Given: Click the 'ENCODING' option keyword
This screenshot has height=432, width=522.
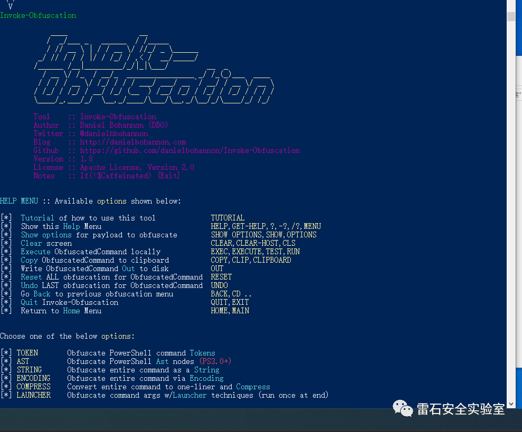Looking at the screenshot, I should (34, 378).
